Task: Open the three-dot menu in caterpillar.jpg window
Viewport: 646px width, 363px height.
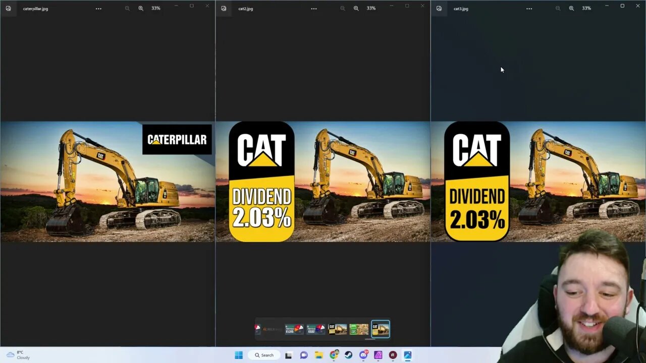Action: click(98, 9)
